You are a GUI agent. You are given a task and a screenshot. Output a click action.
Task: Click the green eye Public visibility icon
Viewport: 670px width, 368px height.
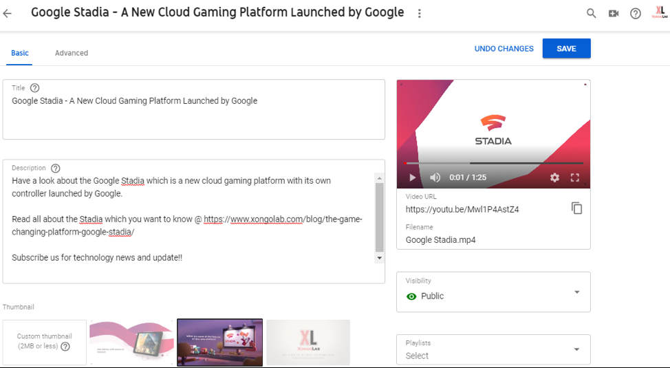411,296
